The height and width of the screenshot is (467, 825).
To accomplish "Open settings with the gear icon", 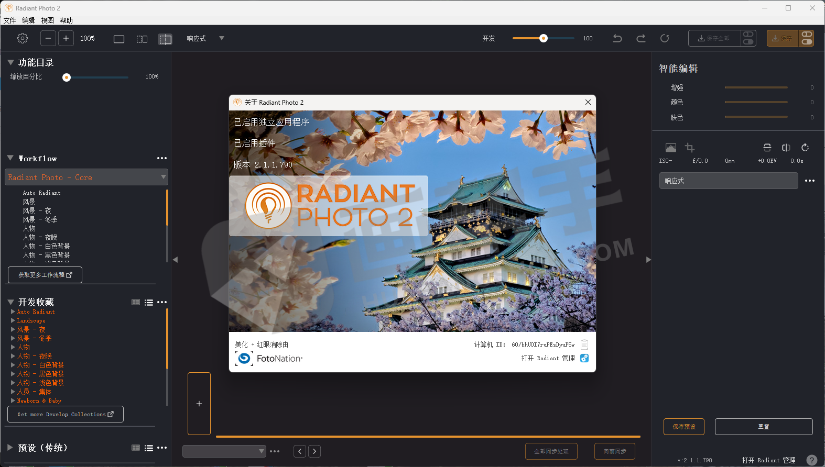I will [x=23, y=38].
